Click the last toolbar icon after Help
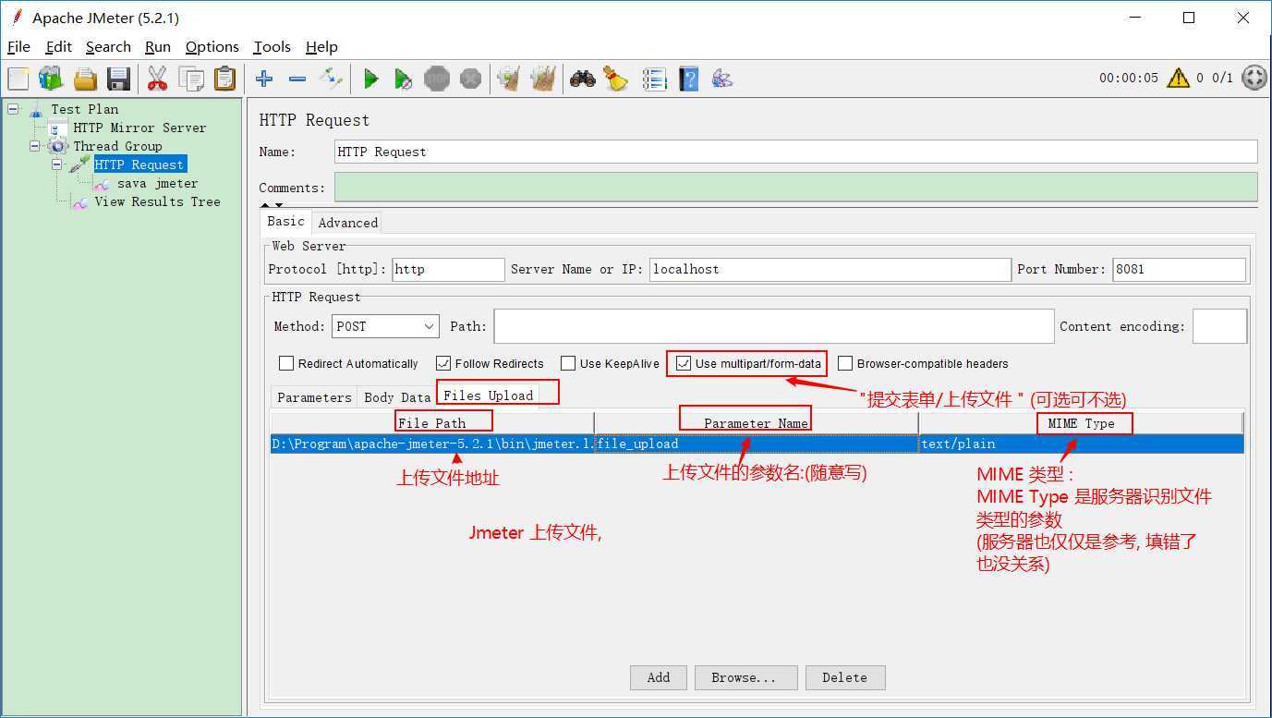This screenshot has height=718, width=1272. tap(722, 79)
